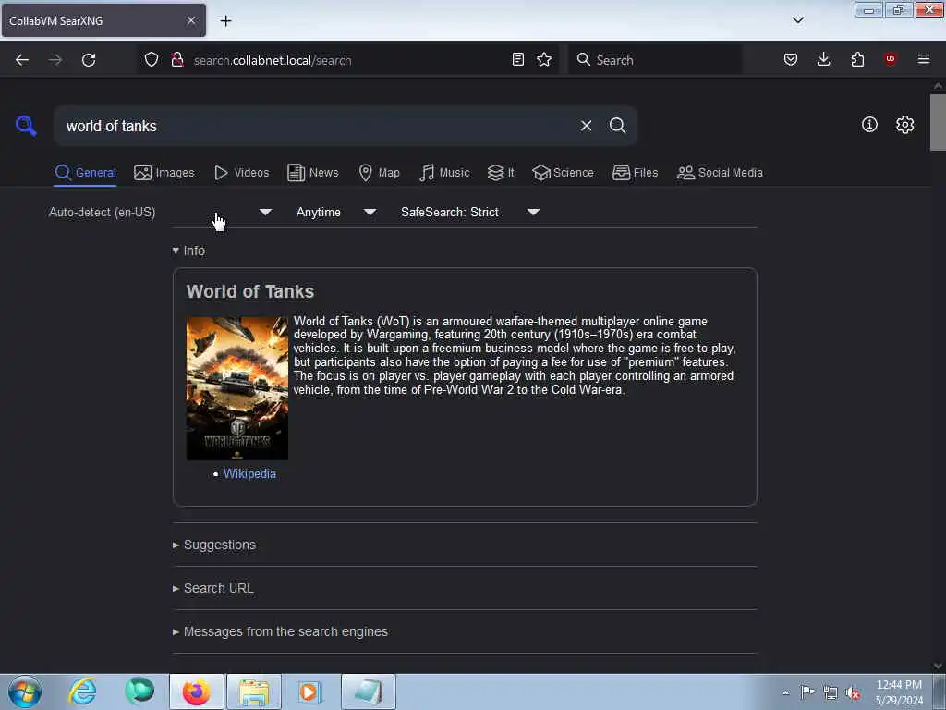
Task: Open Windows Explorer folder on taskbar
Action: point(254,692)
